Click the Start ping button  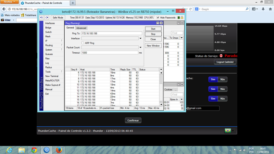(x=153, y=29)
